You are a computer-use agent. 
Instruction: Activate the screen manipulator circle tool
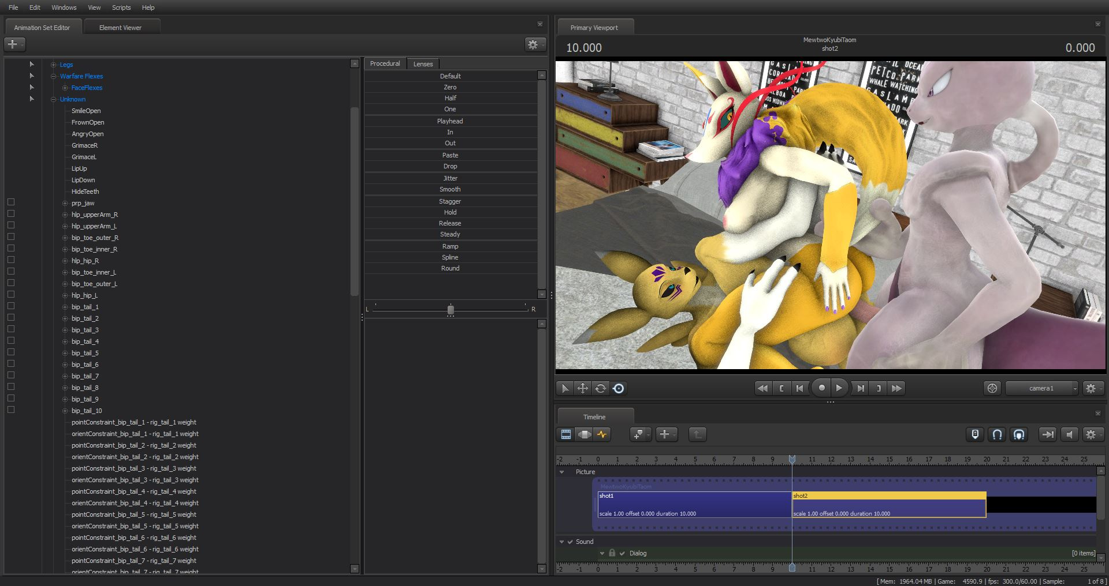point(619,388)
